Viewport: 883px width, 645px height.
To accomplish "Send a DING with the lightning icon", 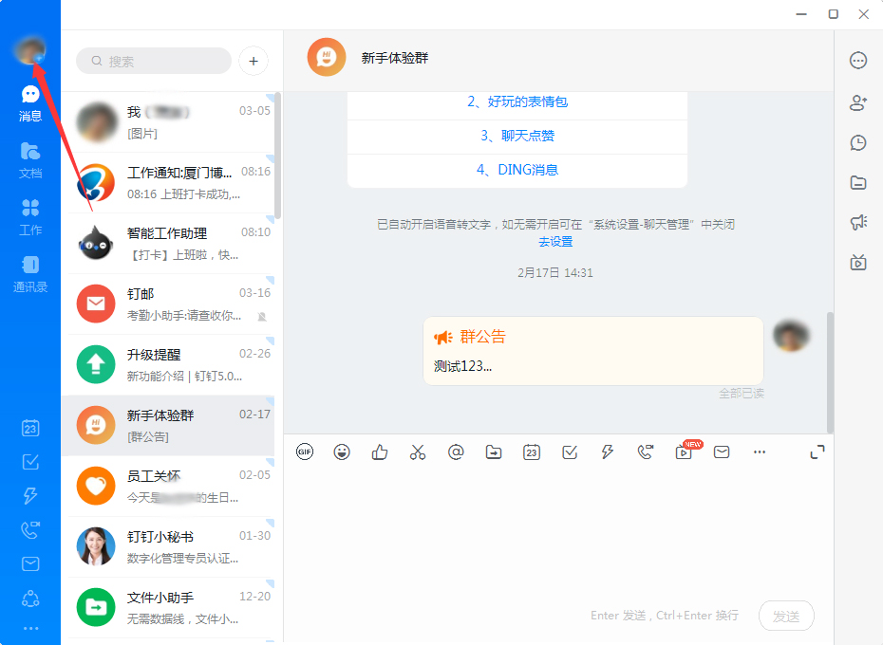I will 608,452.
